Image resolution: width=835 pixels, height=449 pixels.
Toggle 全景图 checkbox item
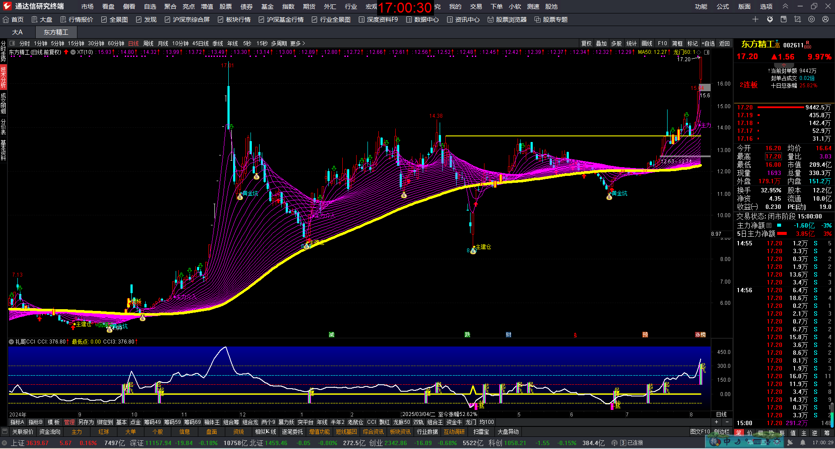pos(114,20)
